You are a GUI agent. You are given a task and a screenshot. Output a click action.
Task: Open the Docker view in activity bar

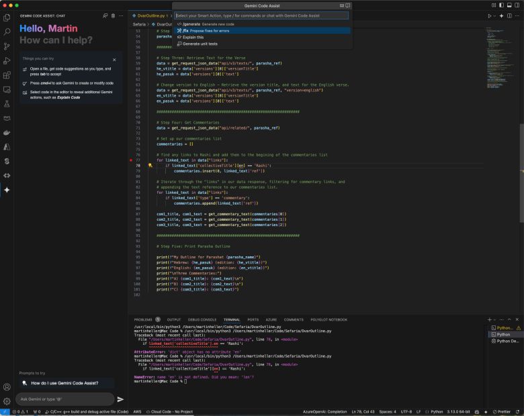click(x=7, y=132)
